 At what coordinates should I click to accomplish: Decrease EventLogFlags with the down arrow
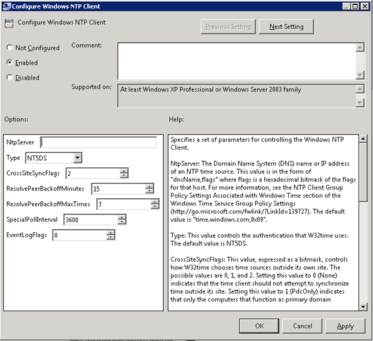(x=111, y=238)
